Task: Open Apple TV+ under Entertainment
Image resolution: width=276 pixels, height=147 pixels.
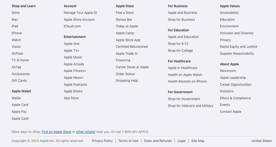Action: (71, 51)
